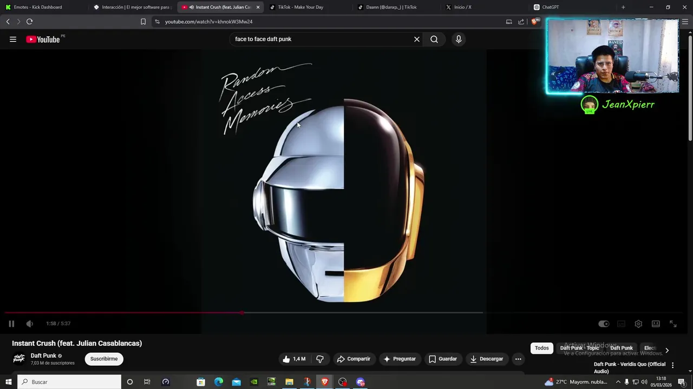
Task: Open more actions three-dot menu
Action: pyautogui.click(x=518, y=359)
